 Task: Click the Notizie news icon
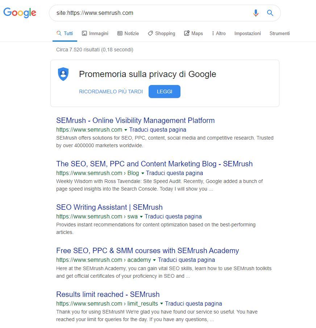tap(120, 33)
